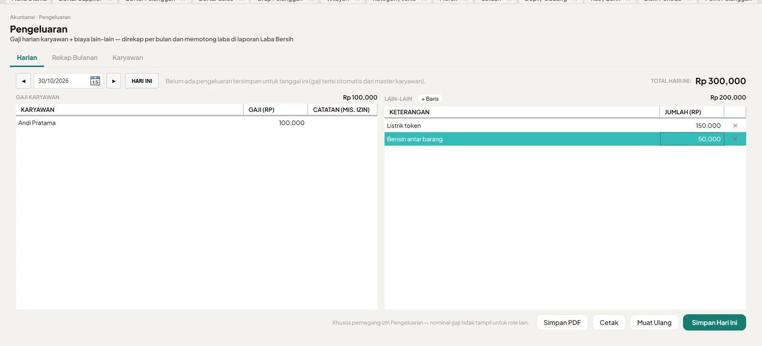Screen dimensions: 762x346
Task: Click the Cetak print button
Action: click(x=609, y=323)
